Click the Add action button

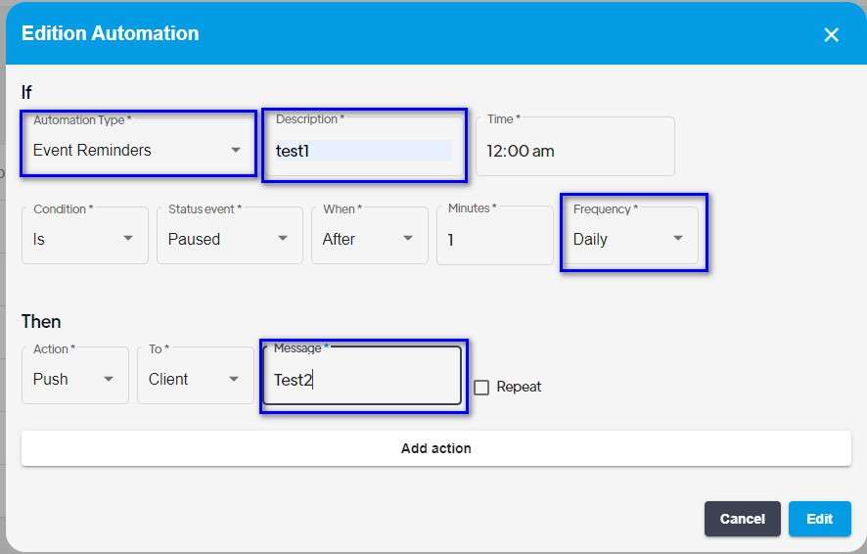(x=436, y=448)
